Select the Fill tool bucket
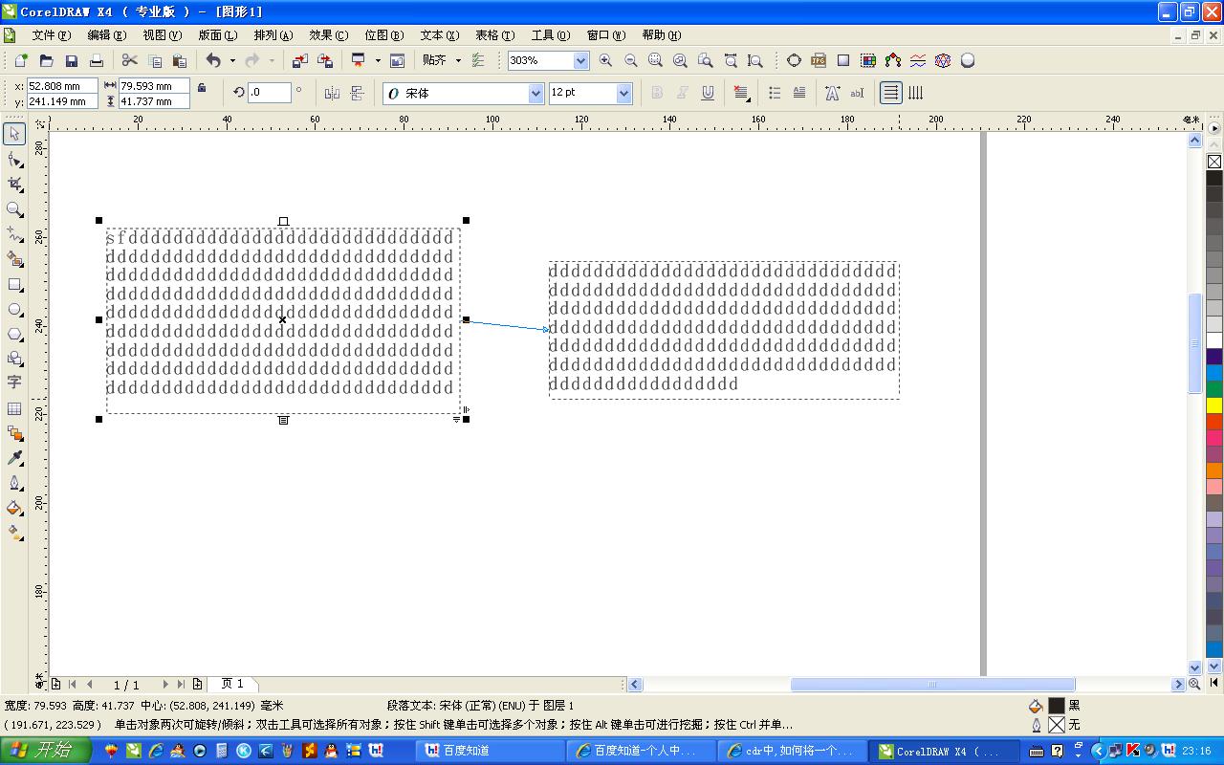1224x765 pixels. 14,508
